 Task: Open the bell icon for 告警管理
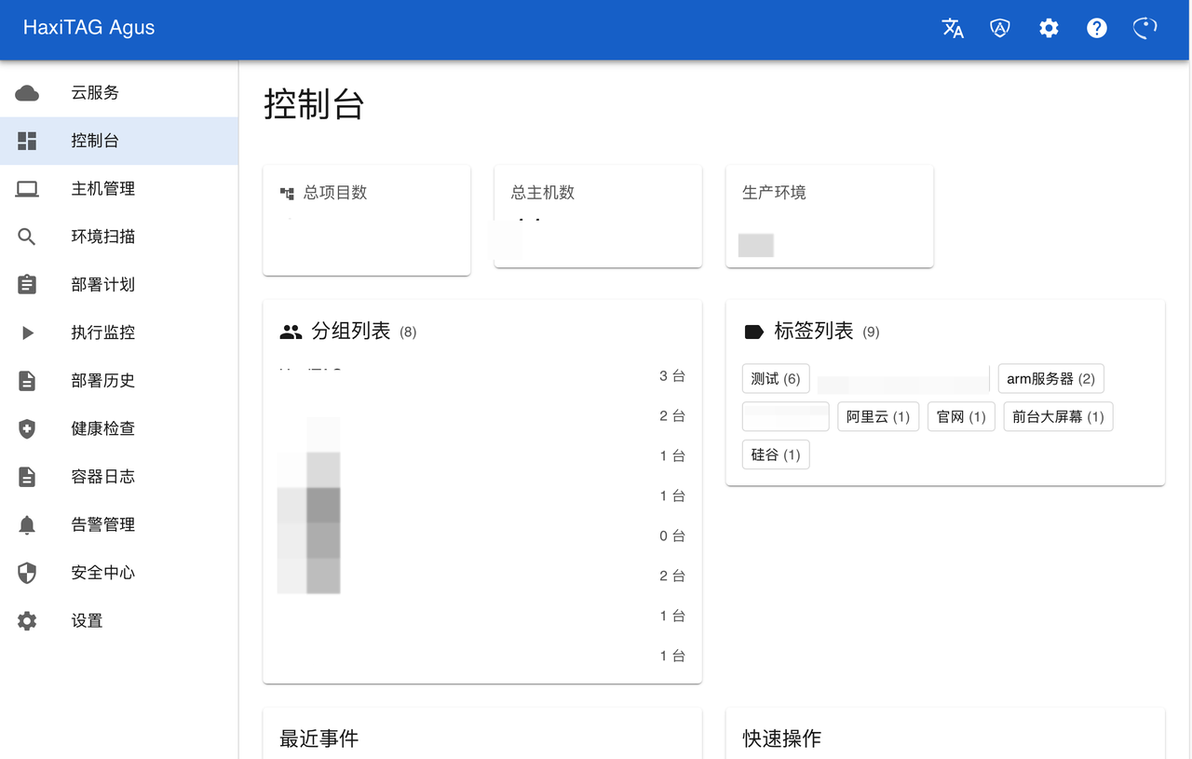click(27, 524)
